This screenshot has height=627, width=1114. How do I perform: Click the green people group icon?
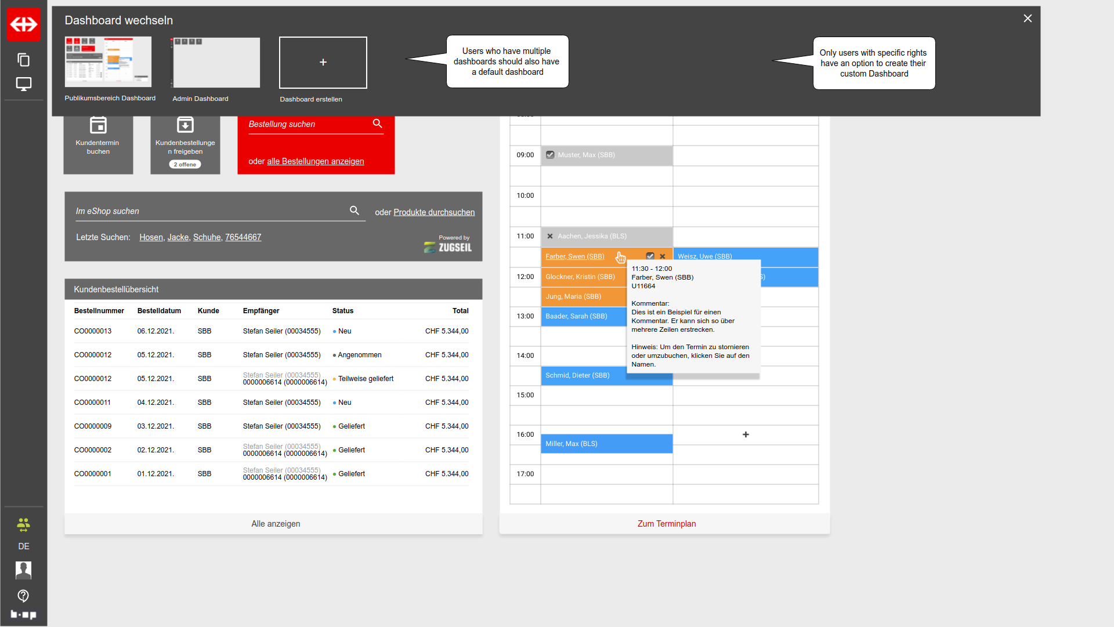[x=23, y=525]
